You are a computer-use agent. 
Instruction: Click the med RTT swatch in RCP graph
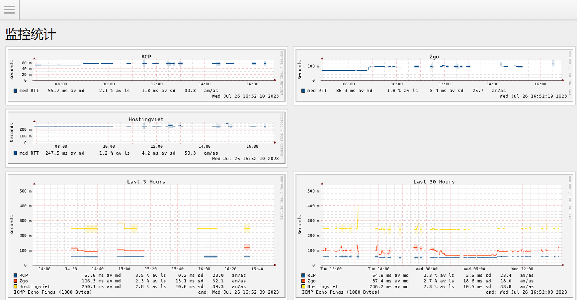click(16, 91)
